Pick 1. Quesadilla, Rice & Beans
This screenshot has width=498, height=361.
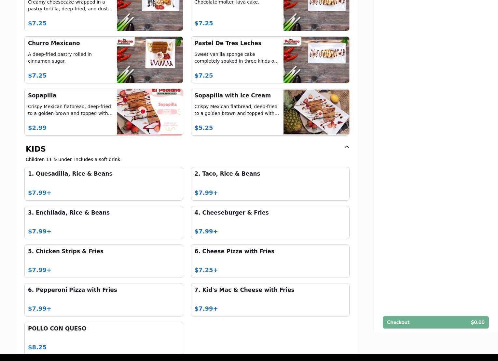[104, 184]
